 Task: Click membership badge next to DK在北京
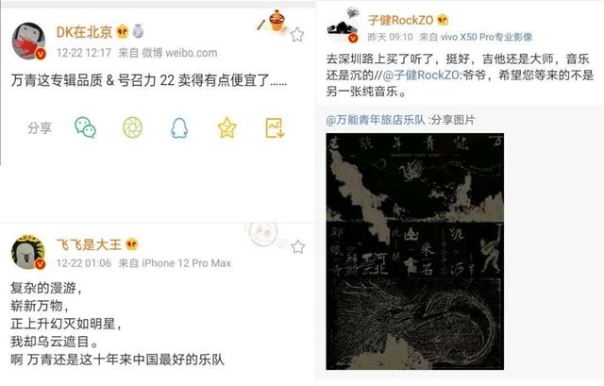click(x=138, y=31)
